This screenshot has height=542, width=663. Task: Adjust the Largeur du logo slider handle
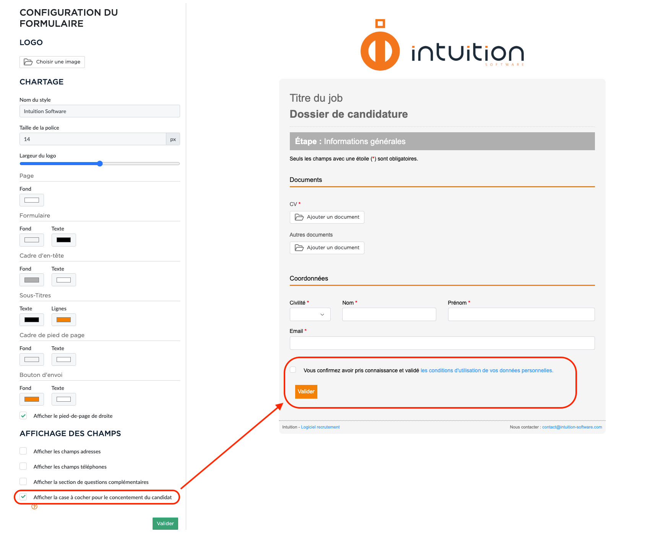point(100,164)
